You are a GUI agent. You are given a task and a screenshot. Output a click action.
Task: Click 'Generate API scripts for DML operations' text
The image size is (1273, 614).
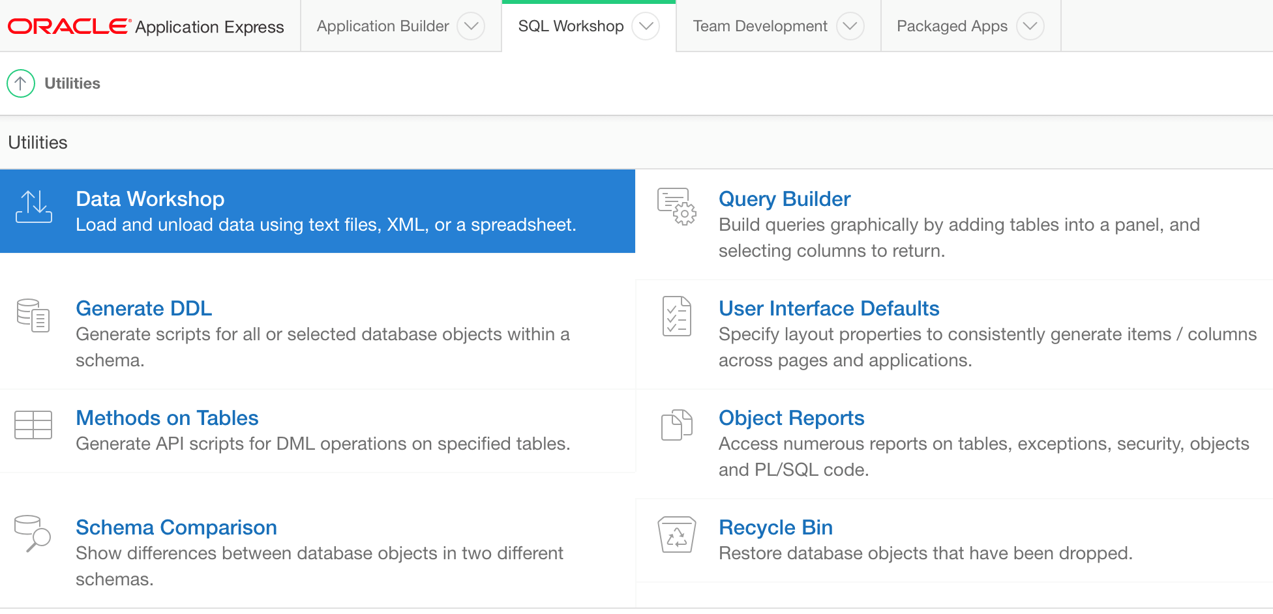tap(323, 444)
